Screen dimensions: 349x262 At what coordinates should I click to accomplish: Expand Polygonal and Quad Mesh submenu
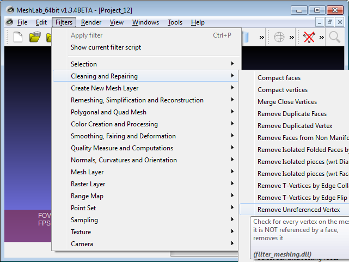click(145, 112)
